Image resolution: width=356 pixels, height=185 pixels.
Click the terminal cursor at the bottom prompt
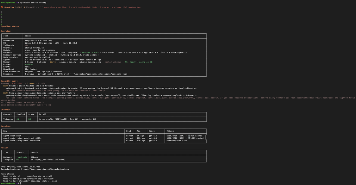(21, 183)
